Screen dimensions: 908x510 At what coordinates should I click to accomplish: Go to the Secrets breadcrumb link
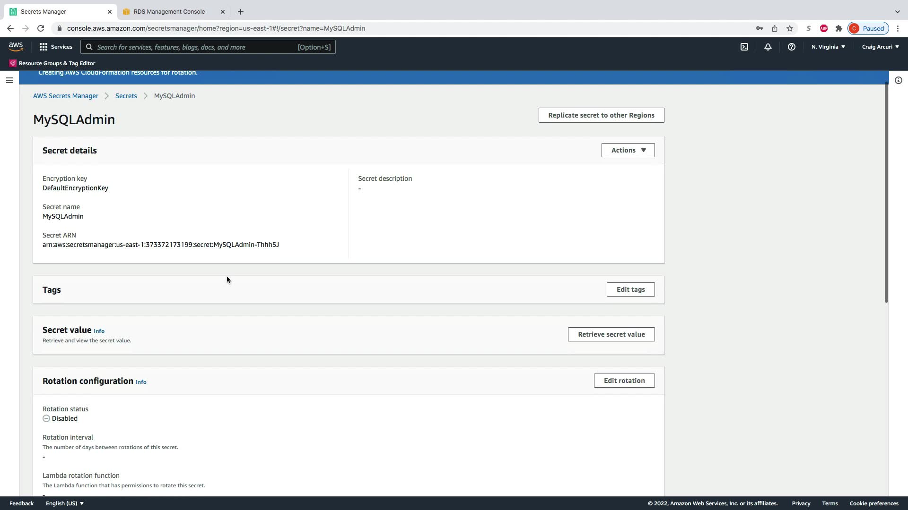(x=126, y=96)
